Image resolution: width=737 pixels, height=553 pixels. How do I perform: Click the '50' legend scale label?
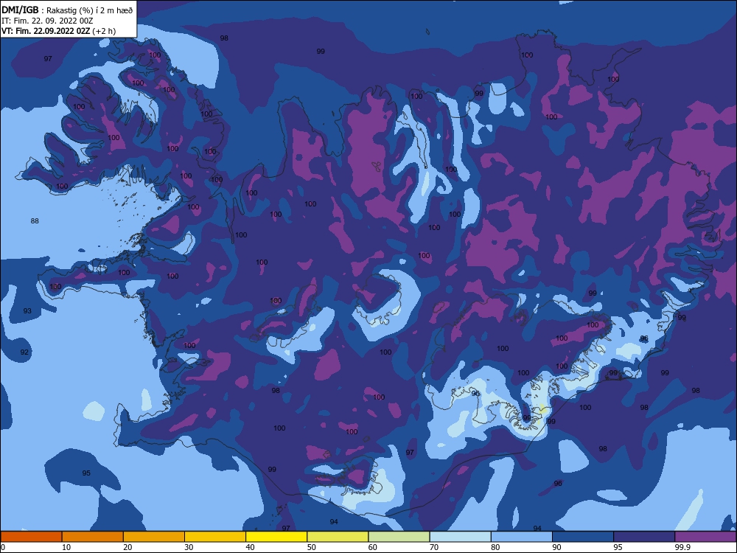(311, 547)
